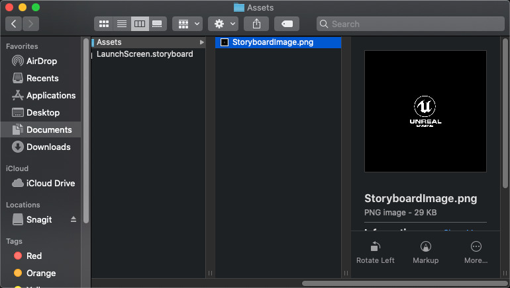510x288 pixels.
Task: Select Documents in the sidebar
Action: [x=40, y=129]
